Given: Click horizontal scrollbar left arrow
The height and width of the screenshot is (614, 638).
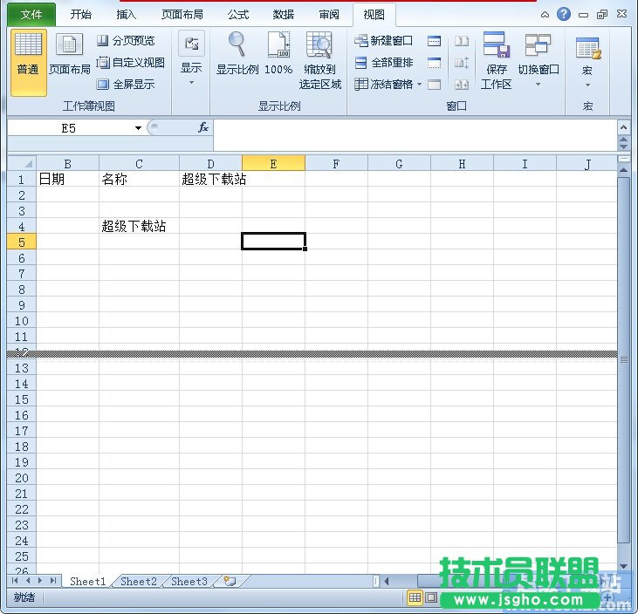Looking at the screenshot, I should [387, 582].
